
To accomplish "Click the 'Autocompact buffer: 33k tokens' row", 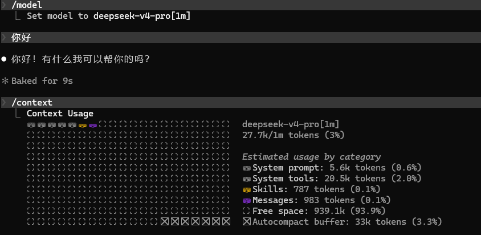I will pos(342,222).
